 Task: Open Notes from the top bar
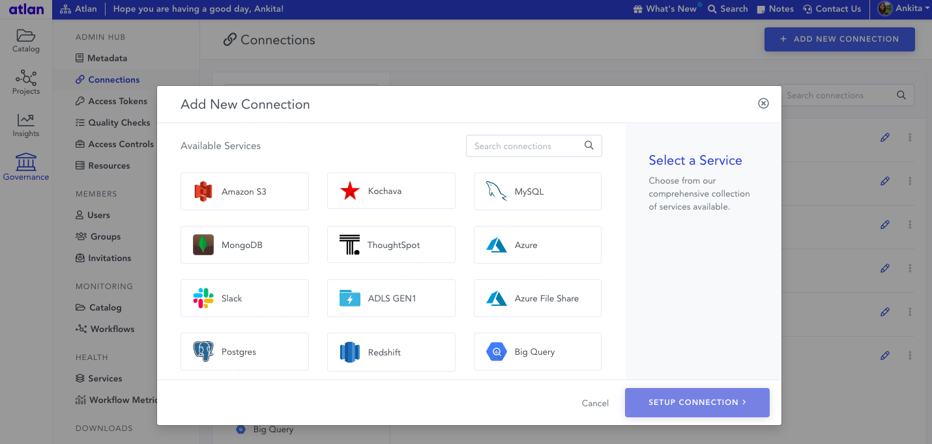[775, 9]
